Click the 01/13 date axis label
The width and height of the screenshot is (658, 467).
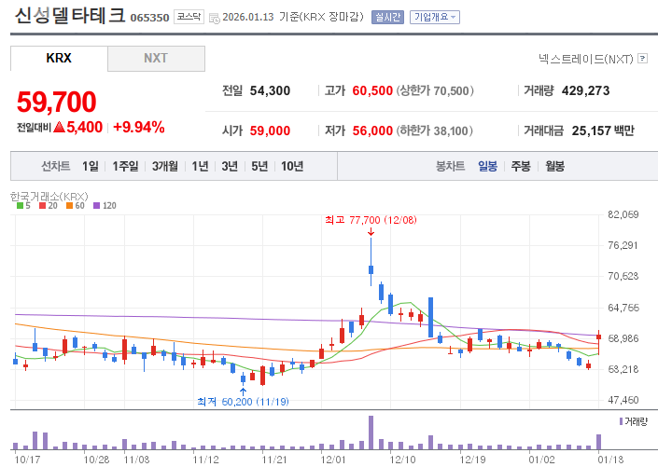[x=610, y=460]
